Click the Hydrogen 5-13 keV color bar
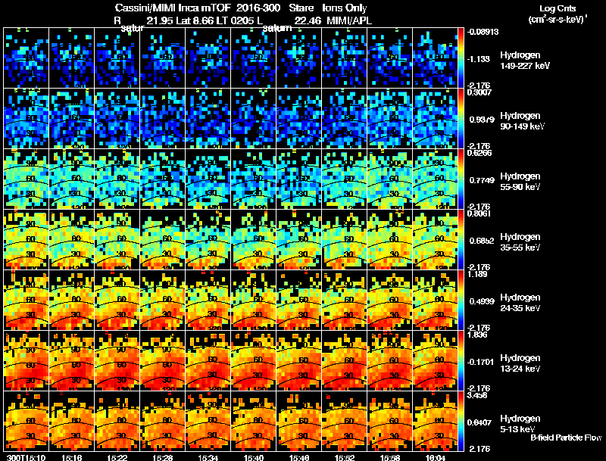This screenshot has height=461, width=606. point(461,421)
